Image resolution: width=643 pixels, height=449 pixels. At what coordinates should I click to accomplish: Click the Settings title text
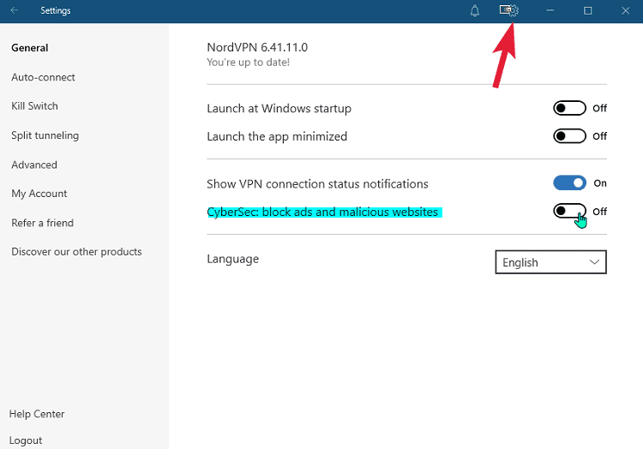[56, 10]
